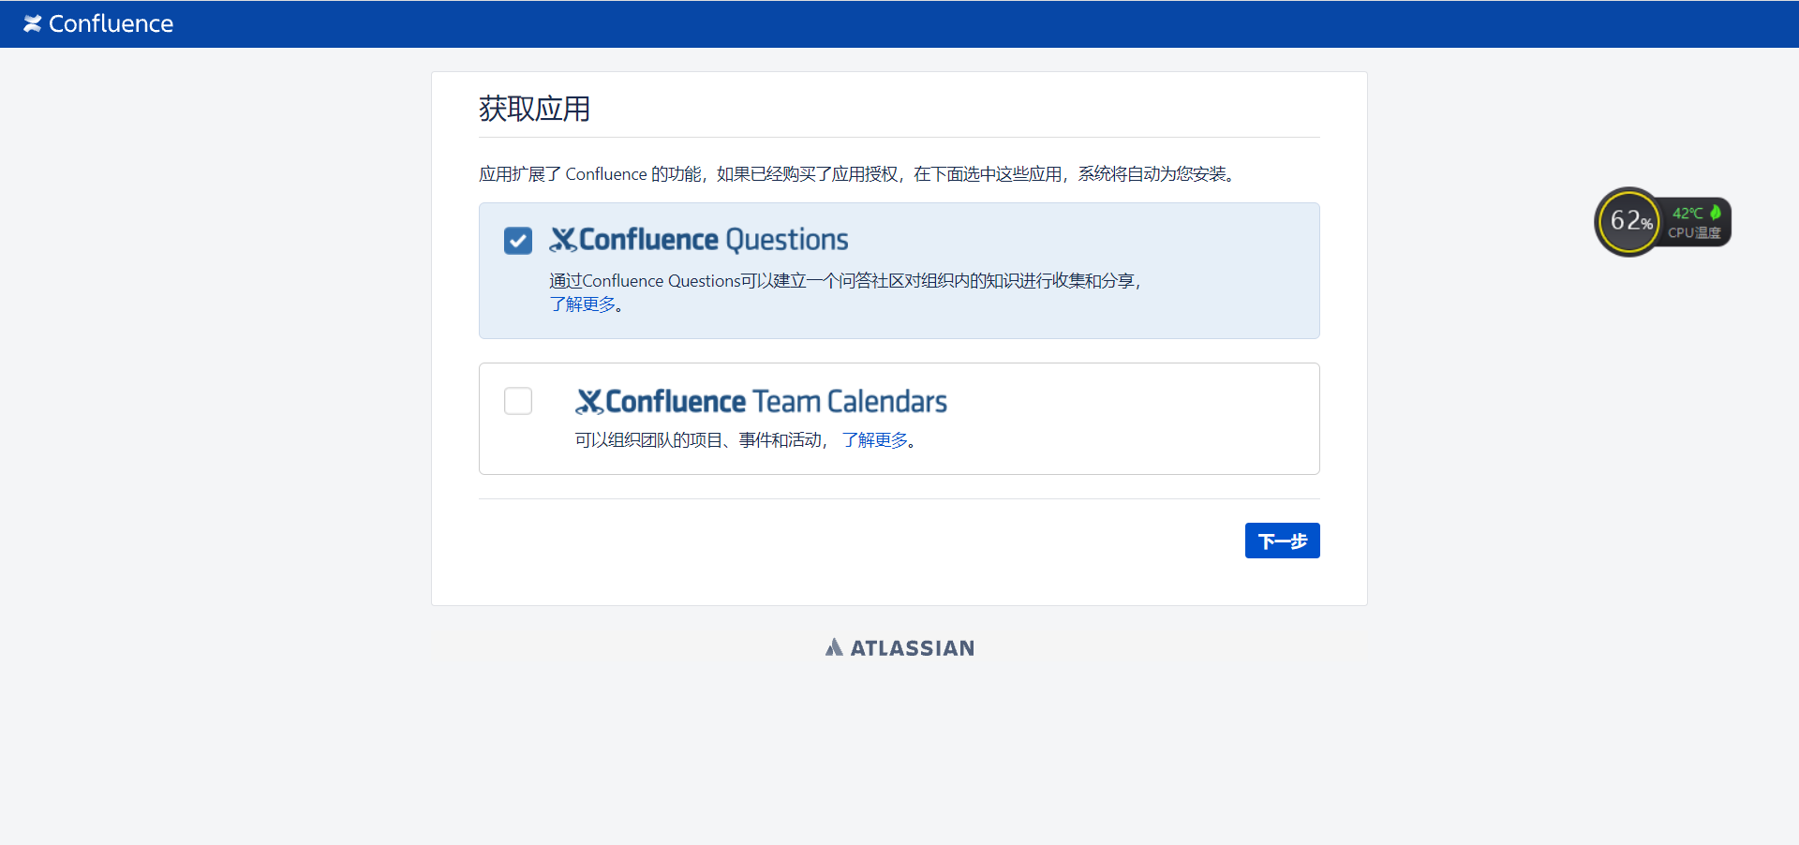Click the 获取应用 heading
Screen dimensions: 1799x845
click(534, 109)
